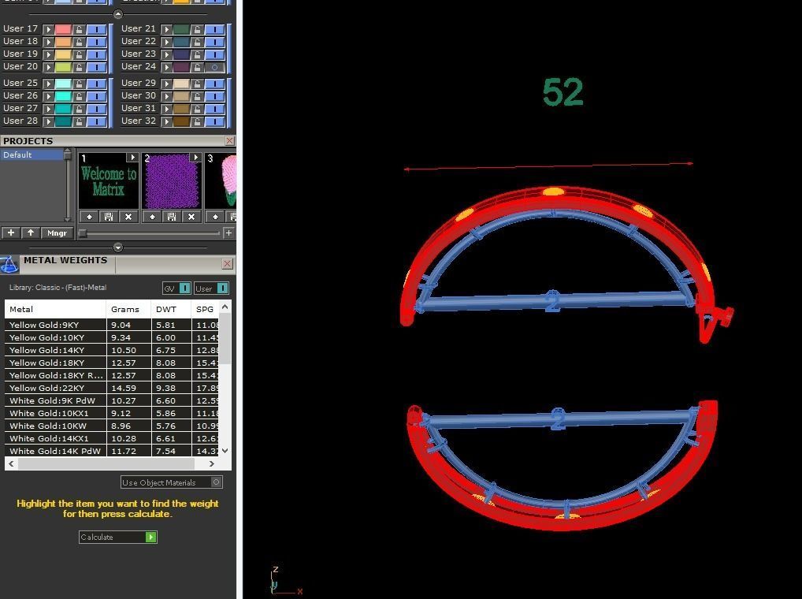Click the lock icon for User 30
802x599 pixels.
[198, 96]
